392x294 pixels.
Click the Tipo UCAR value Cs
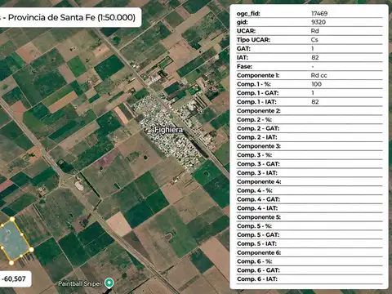314,40
